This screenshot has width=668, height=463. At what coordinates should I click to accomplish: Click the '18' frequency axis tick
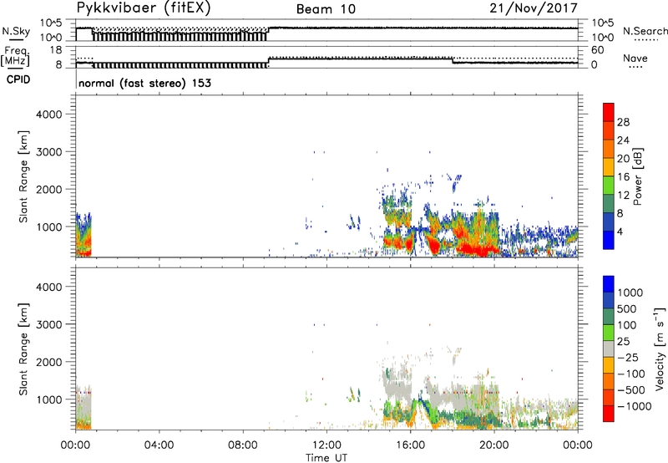56,50
